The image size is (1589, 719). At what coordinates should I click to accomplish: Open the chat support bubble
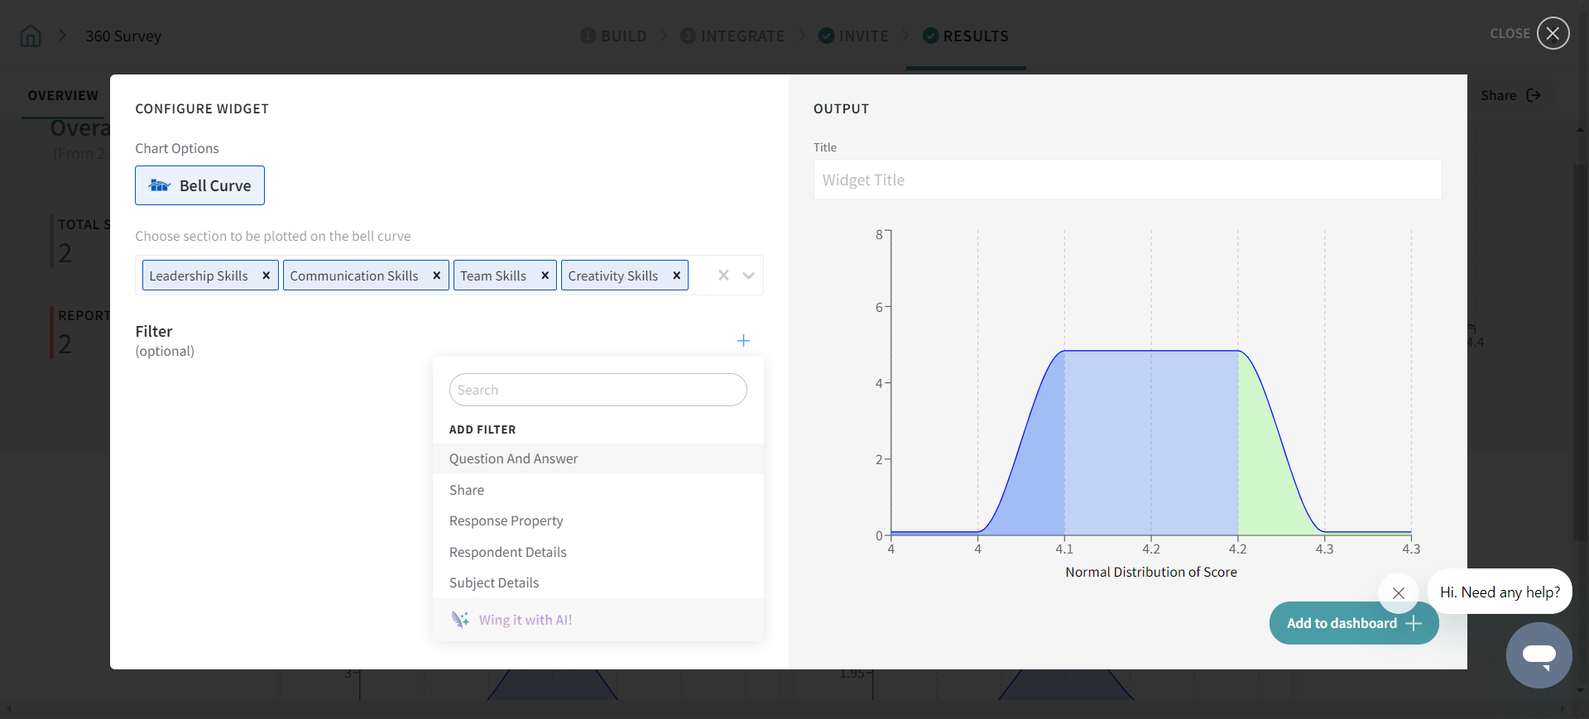coord(1539,654)
